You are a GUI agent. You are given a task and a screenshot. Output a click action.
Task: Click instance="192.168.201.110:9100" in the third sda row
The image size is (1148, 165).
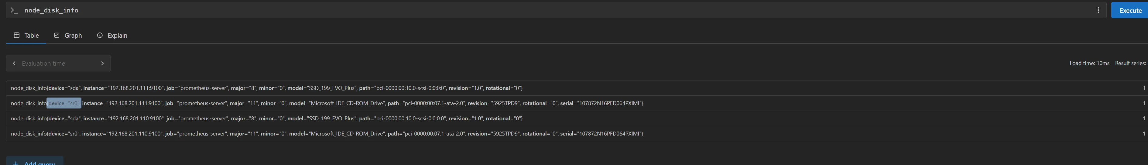(123, 119)
